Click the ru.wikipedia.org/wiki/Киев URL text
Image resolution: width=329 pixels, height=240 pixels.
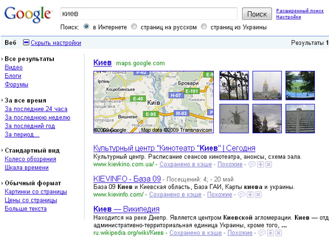[x=128, y=233]
